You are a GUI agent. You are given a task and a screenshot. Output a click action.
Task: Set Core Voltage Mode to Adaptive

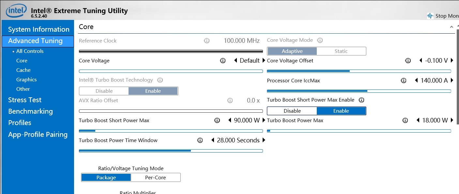(x=292, y=51)
